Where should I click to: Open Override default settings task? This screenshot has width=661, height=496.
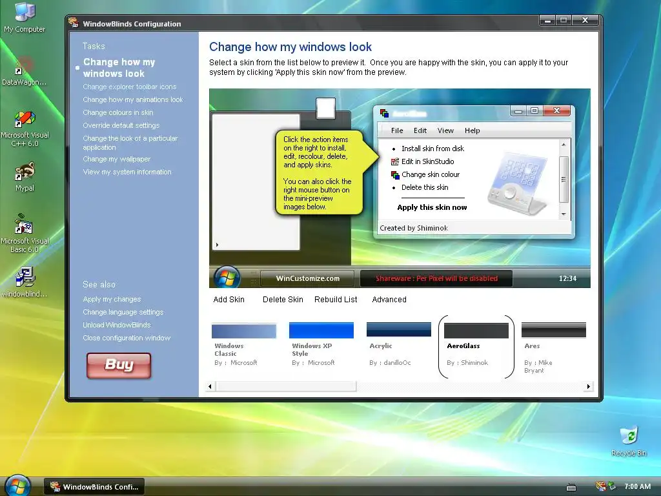[121, 125]
